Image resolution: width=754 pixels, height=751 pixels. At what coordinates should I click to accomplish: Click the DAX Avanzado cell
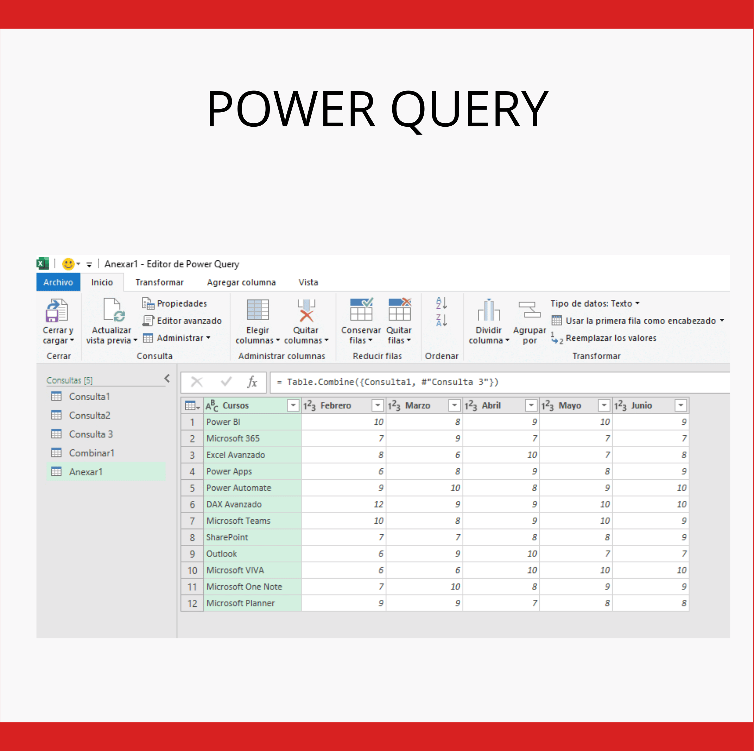(x=253, y=504)
